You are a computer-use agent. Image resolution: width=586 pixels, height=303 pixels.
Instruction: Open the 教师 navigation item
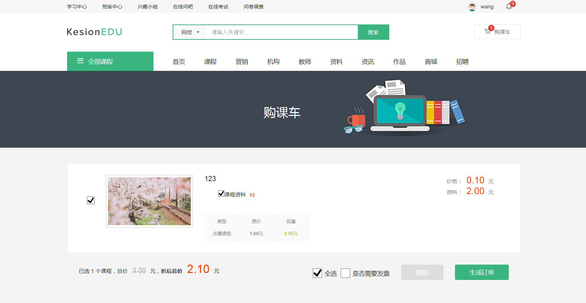point(305,62)
